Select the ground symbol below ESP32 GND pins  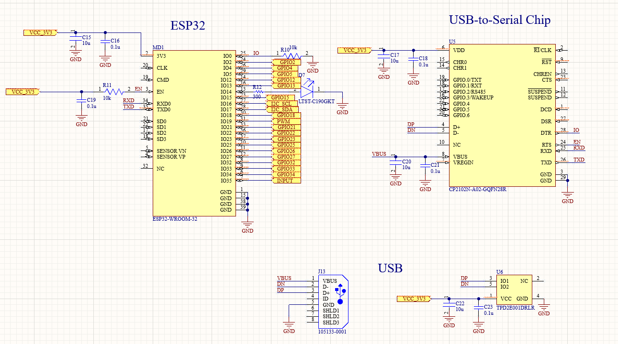(x=247, y=226)
